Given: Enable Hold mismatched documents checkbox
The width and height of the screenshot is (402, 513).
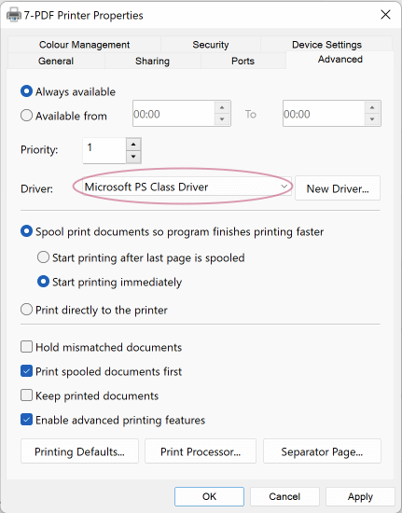Looking at the screenshot, I should click(26, 347).
